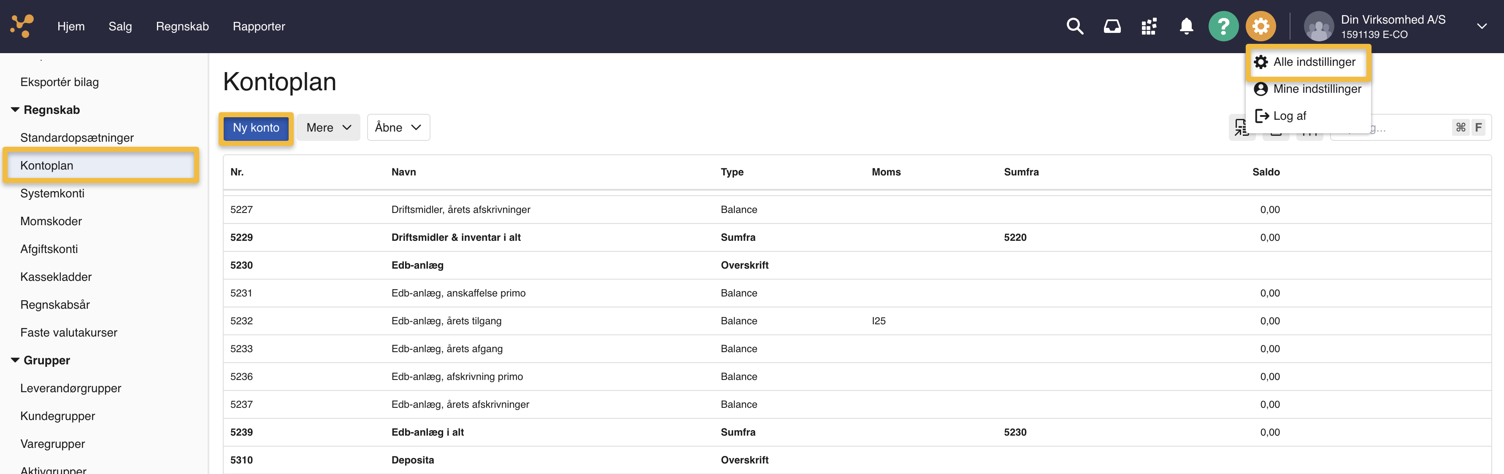Click the user avatar icon
1504x474 pixels.
[x=1318, y=26]
